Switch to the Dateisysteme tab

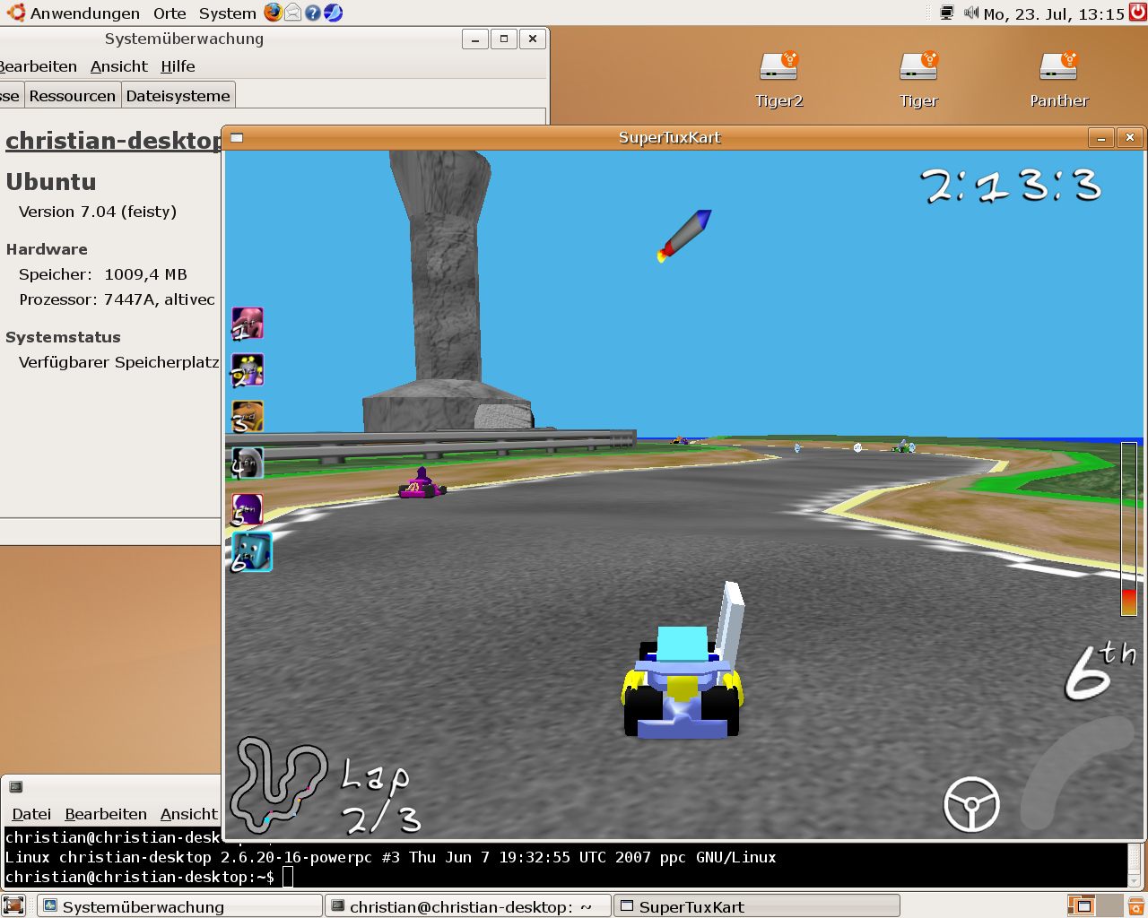pyautogui.click(x=178, y=96)
